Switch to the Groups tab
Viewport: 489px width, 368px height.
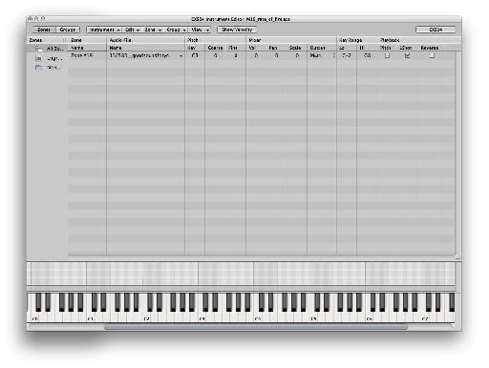click(68, 30)
